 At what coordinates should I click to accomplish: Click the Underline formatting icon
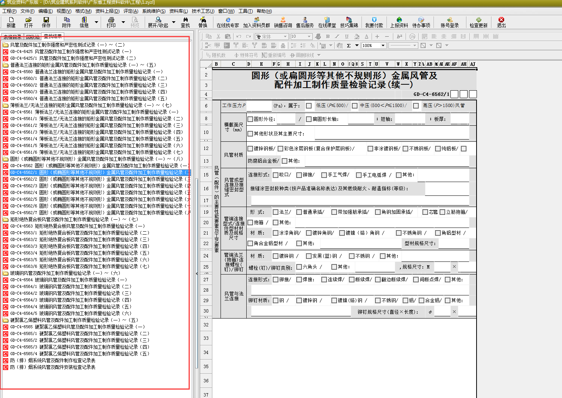[347, 36]
